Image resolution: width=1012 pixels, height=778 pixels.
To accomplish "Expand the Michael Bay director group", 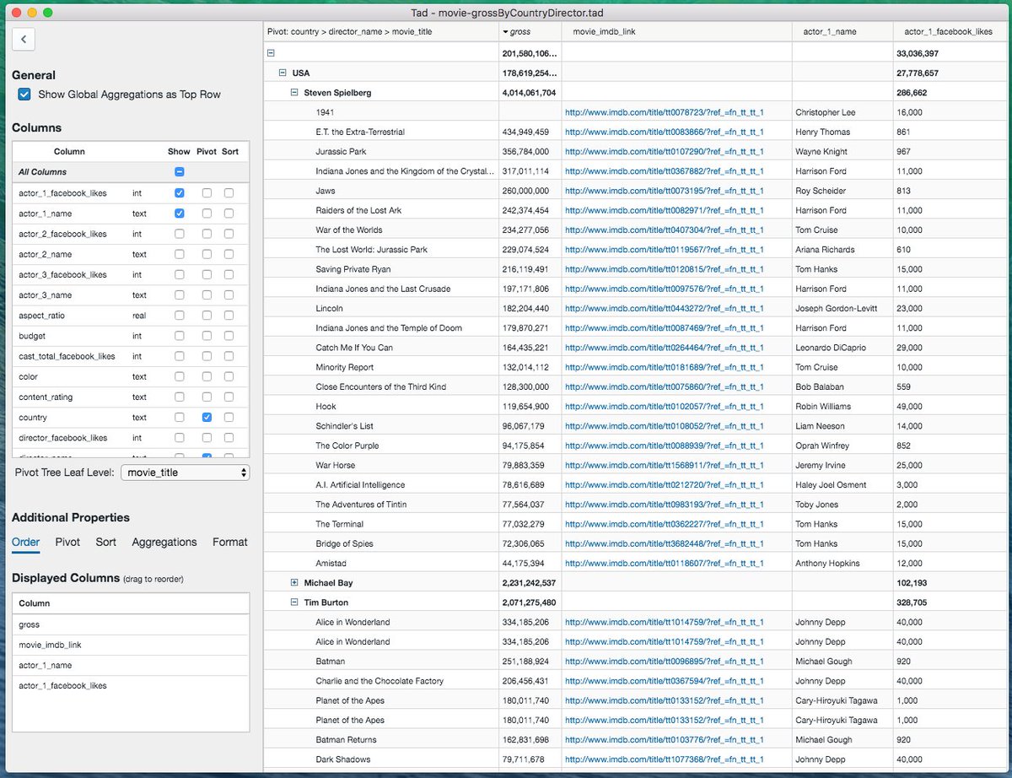I will [x=294, y=583].
